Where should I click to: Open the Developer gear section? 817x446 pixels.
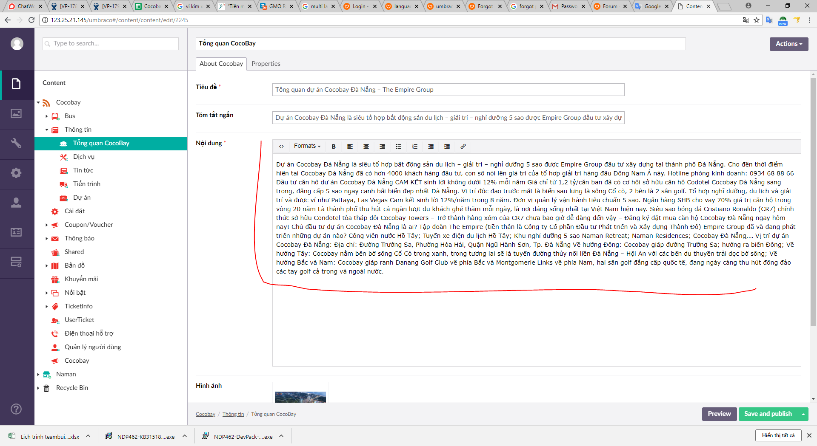pos(16,173)
